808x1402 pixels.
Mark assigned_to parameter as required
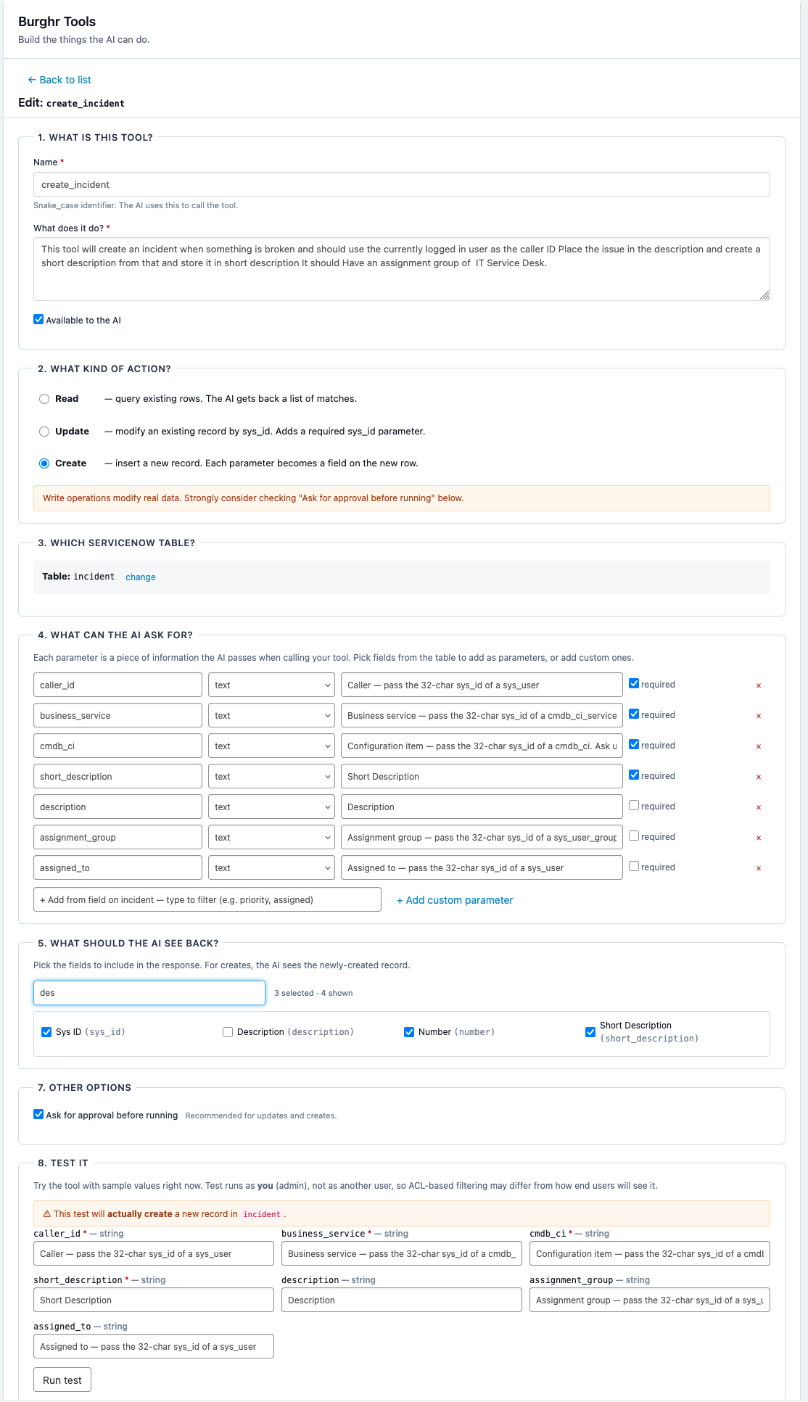pyautogui.click(x=634, y=866)
